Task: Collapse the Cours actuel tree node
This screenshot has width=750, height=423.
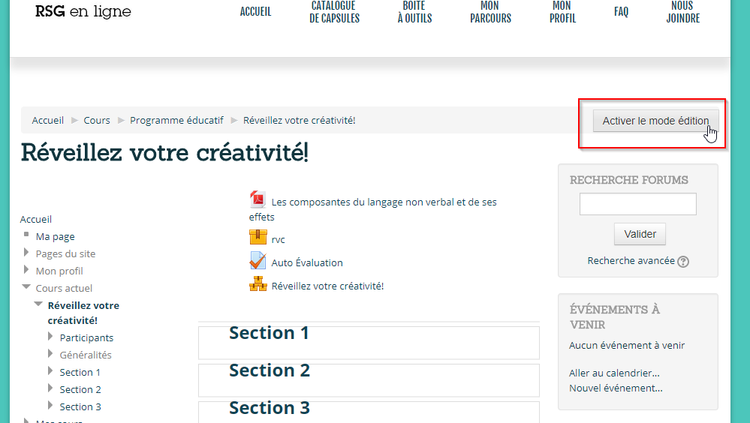Action: point(27,287)
